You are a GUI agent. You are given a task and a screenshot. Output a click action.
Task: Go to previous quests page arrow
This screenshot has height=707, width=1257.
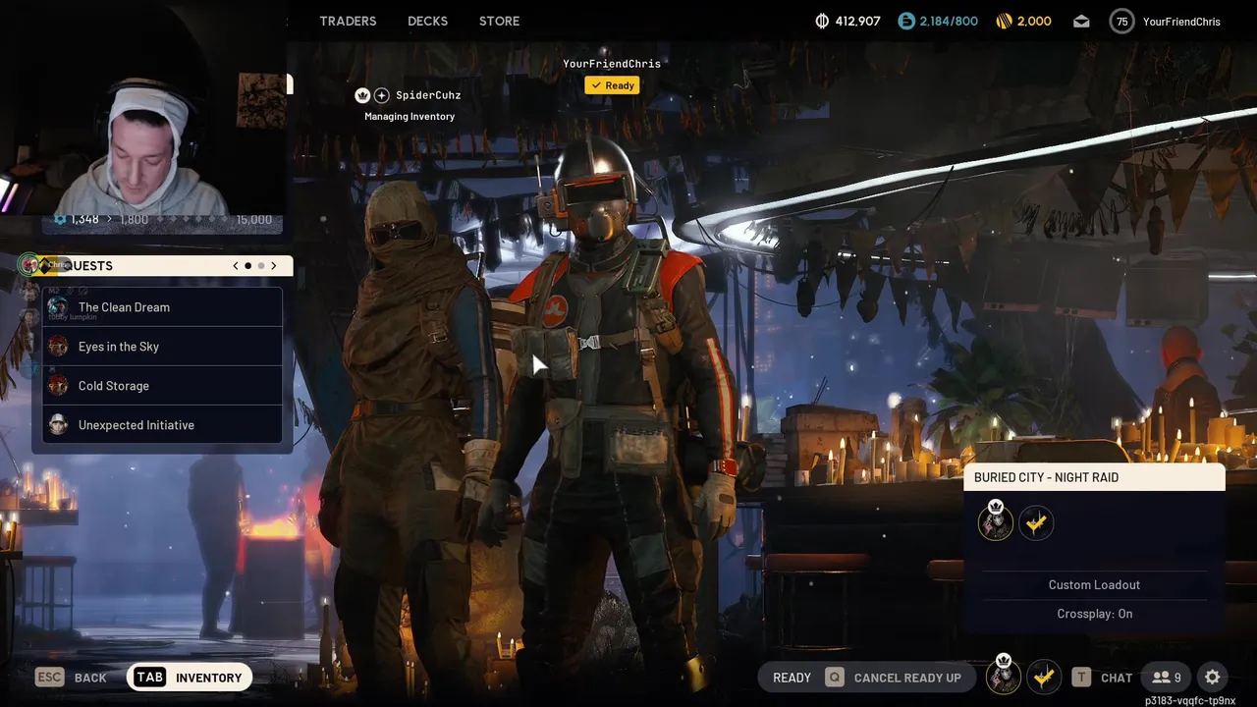click(236, 265)
